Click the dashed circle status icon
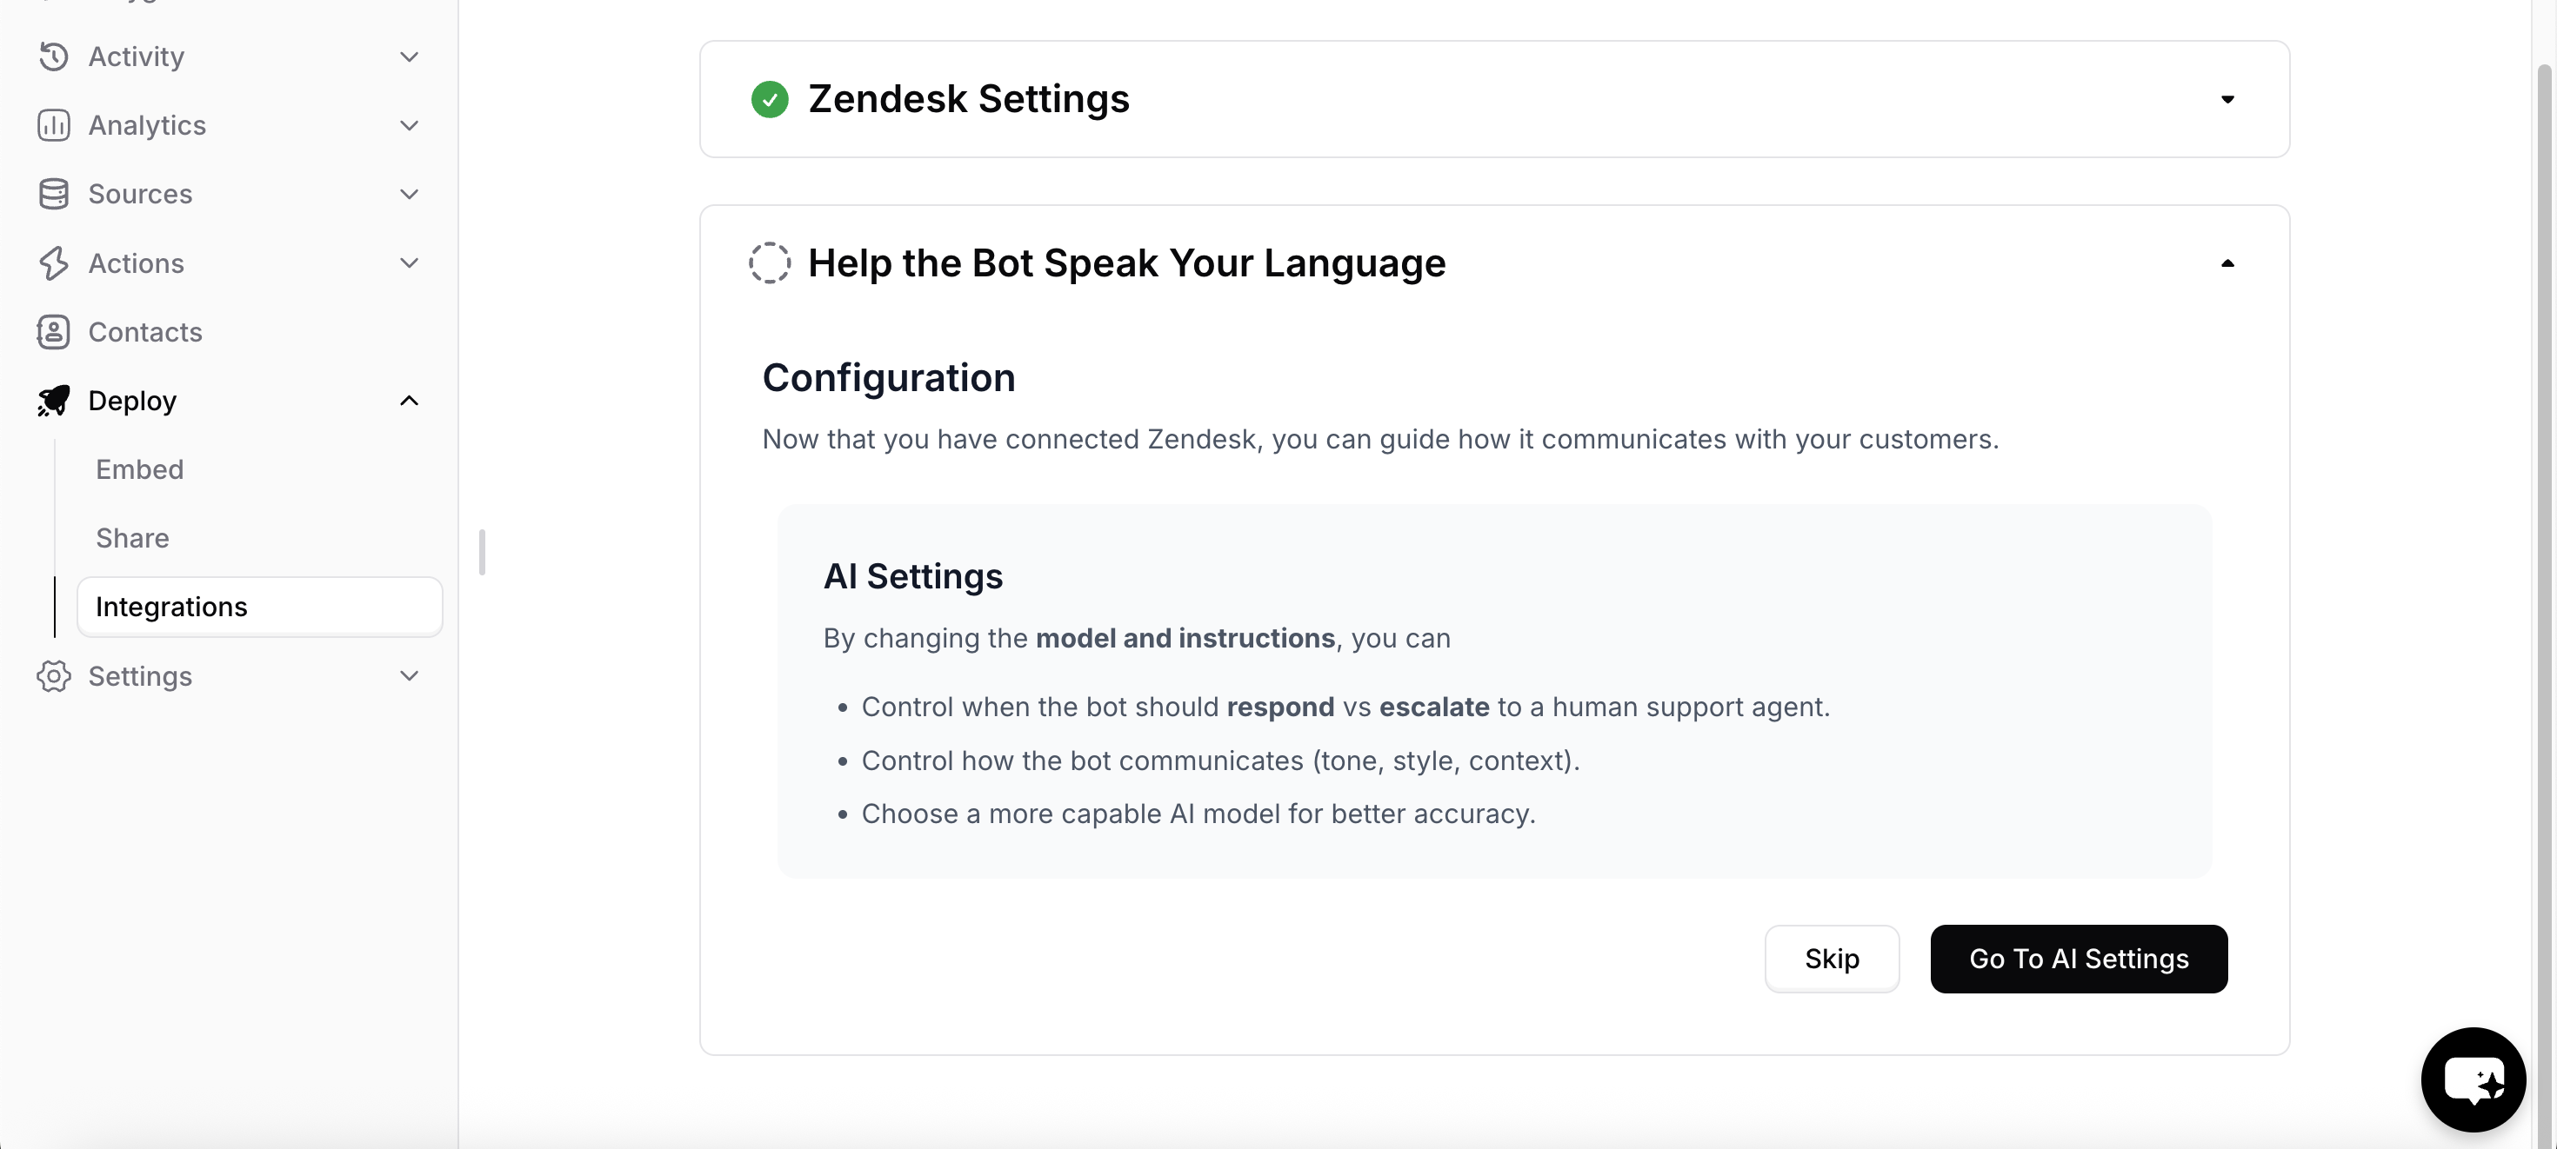Screen dimensions: 2557x1149 770,263
